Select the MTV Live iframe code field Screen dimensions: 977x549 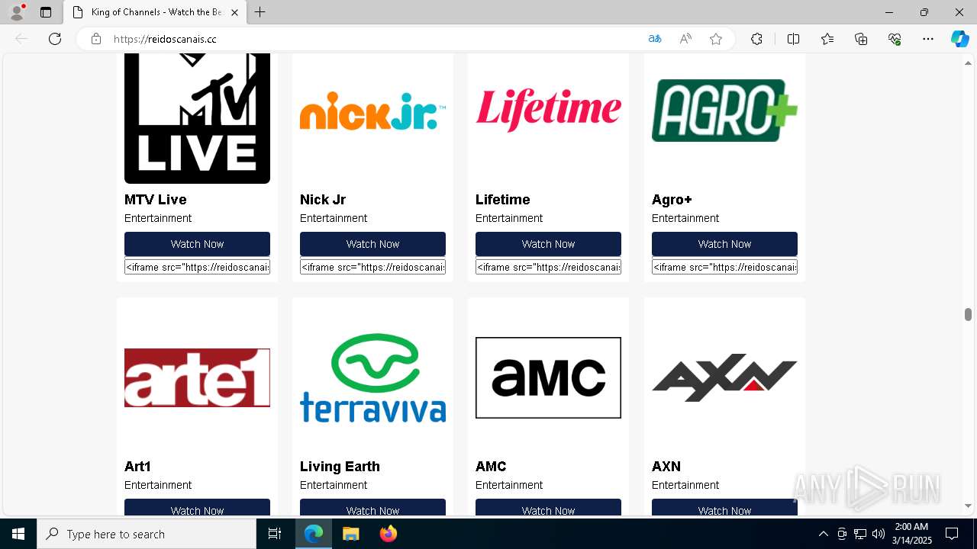point(197,267)
